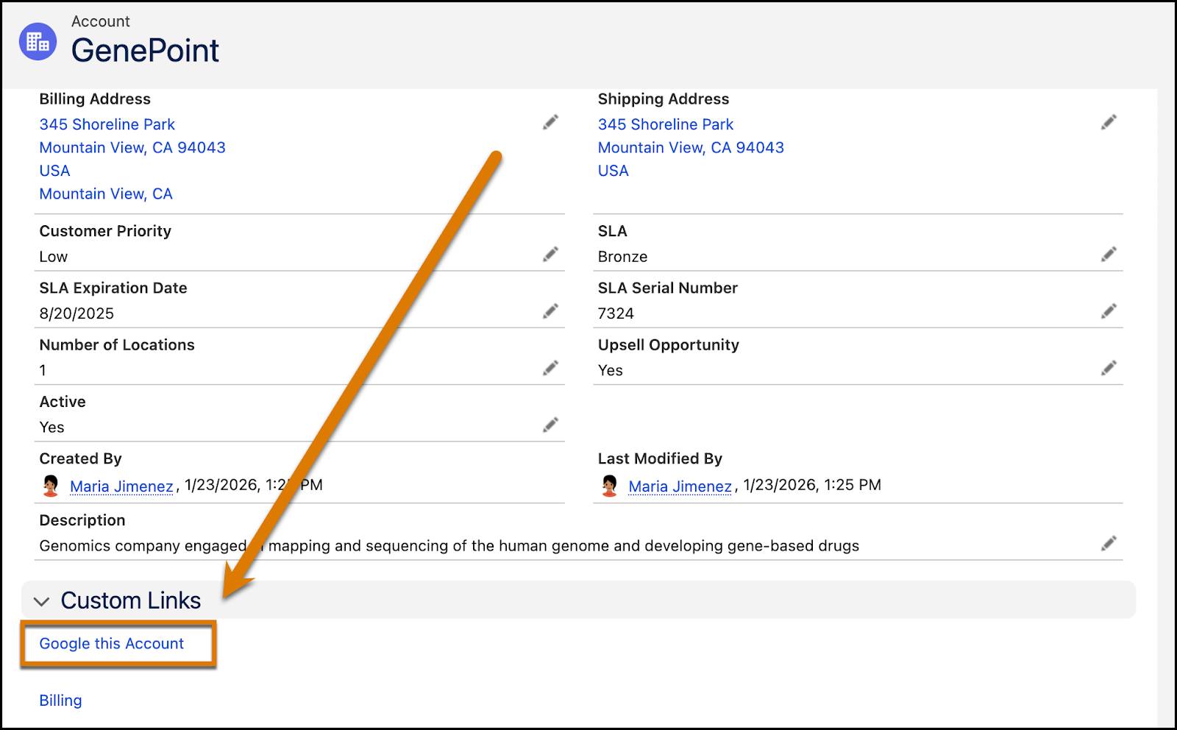The image size is (1177, 730).
Task: Click the shipping address 345 Shoreline Park
Action: point(665,124)
